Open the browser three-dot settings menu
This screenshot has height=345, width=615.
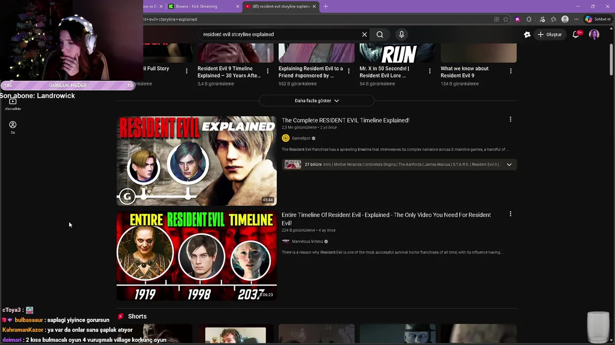(577, 19)
